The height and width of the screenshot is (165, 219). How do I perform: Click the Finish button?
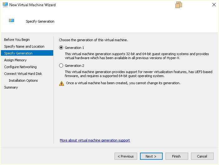tap(177, 156)
